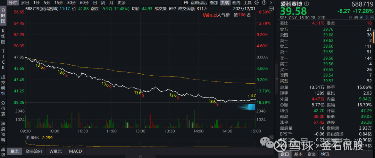Select the 量比 indicator tab
Viewport: 375px width, 158px height.
[14, 151]
